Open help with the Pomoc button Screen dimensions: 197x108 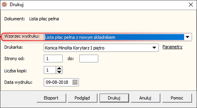[177, 98]
